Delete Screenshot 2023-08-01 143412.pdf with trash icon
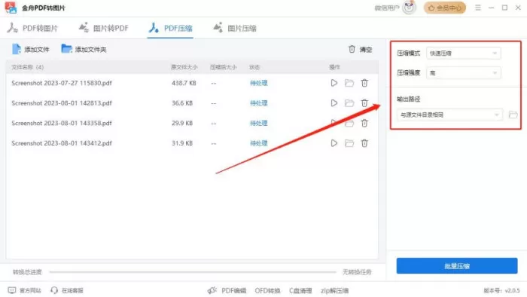Viewport: 527px width, 297px height. pos(364,143)
